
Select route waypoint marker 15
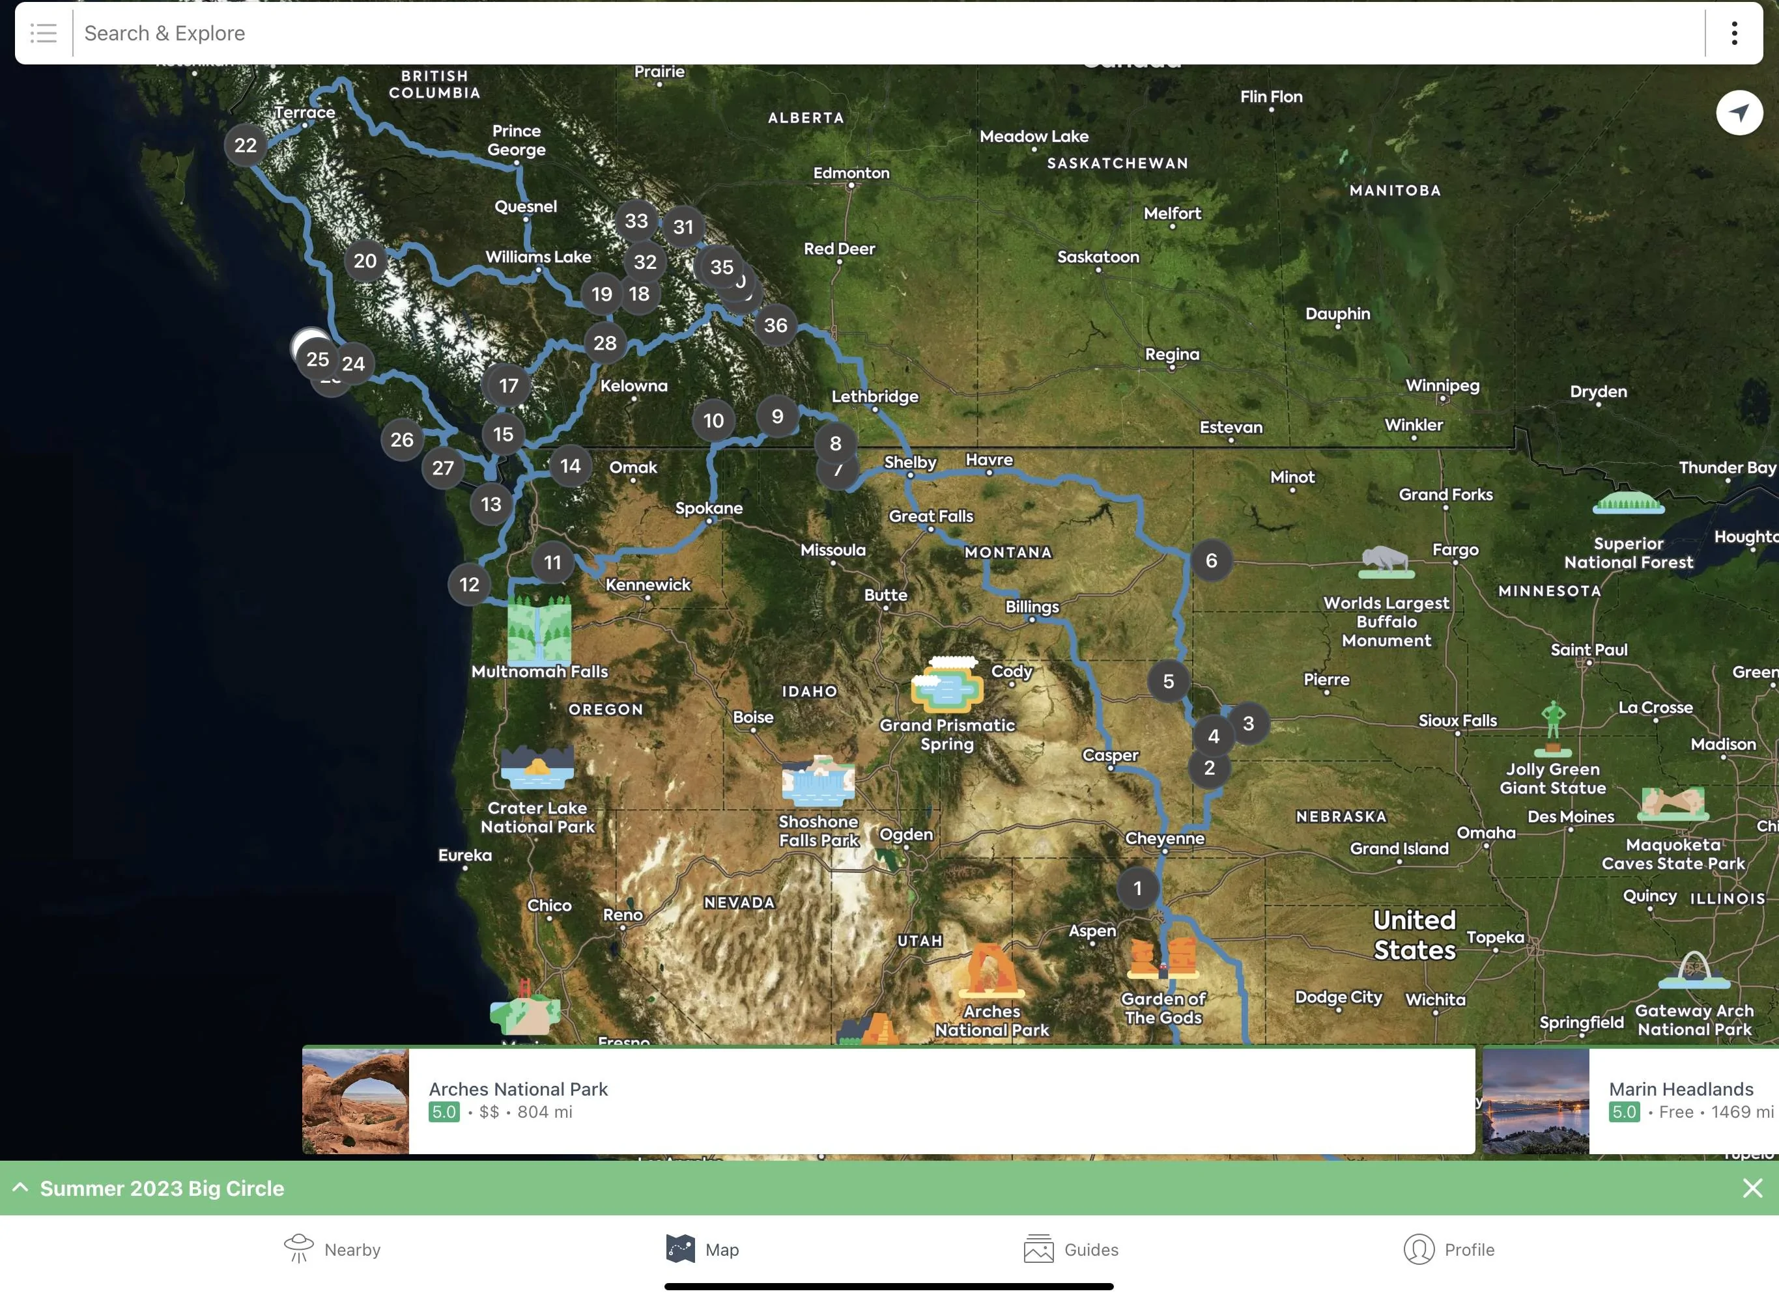(x=504, y=434)
